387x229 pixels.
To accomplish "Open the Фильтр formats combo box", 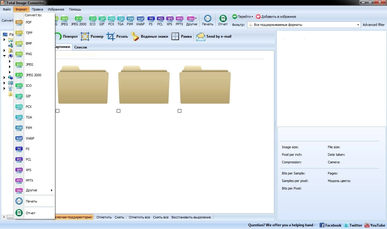I will [x=304, y=25].
